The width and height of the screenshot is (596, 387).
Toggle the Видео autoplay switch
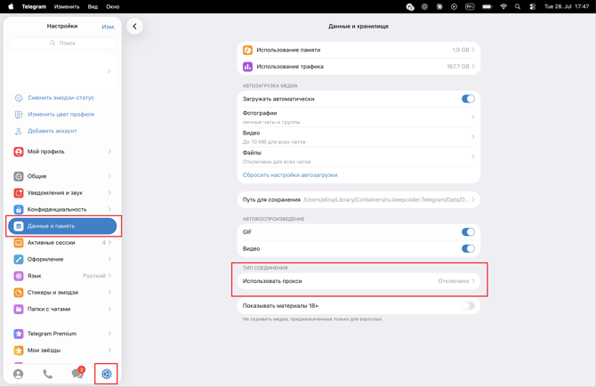[x=468, y=248]
